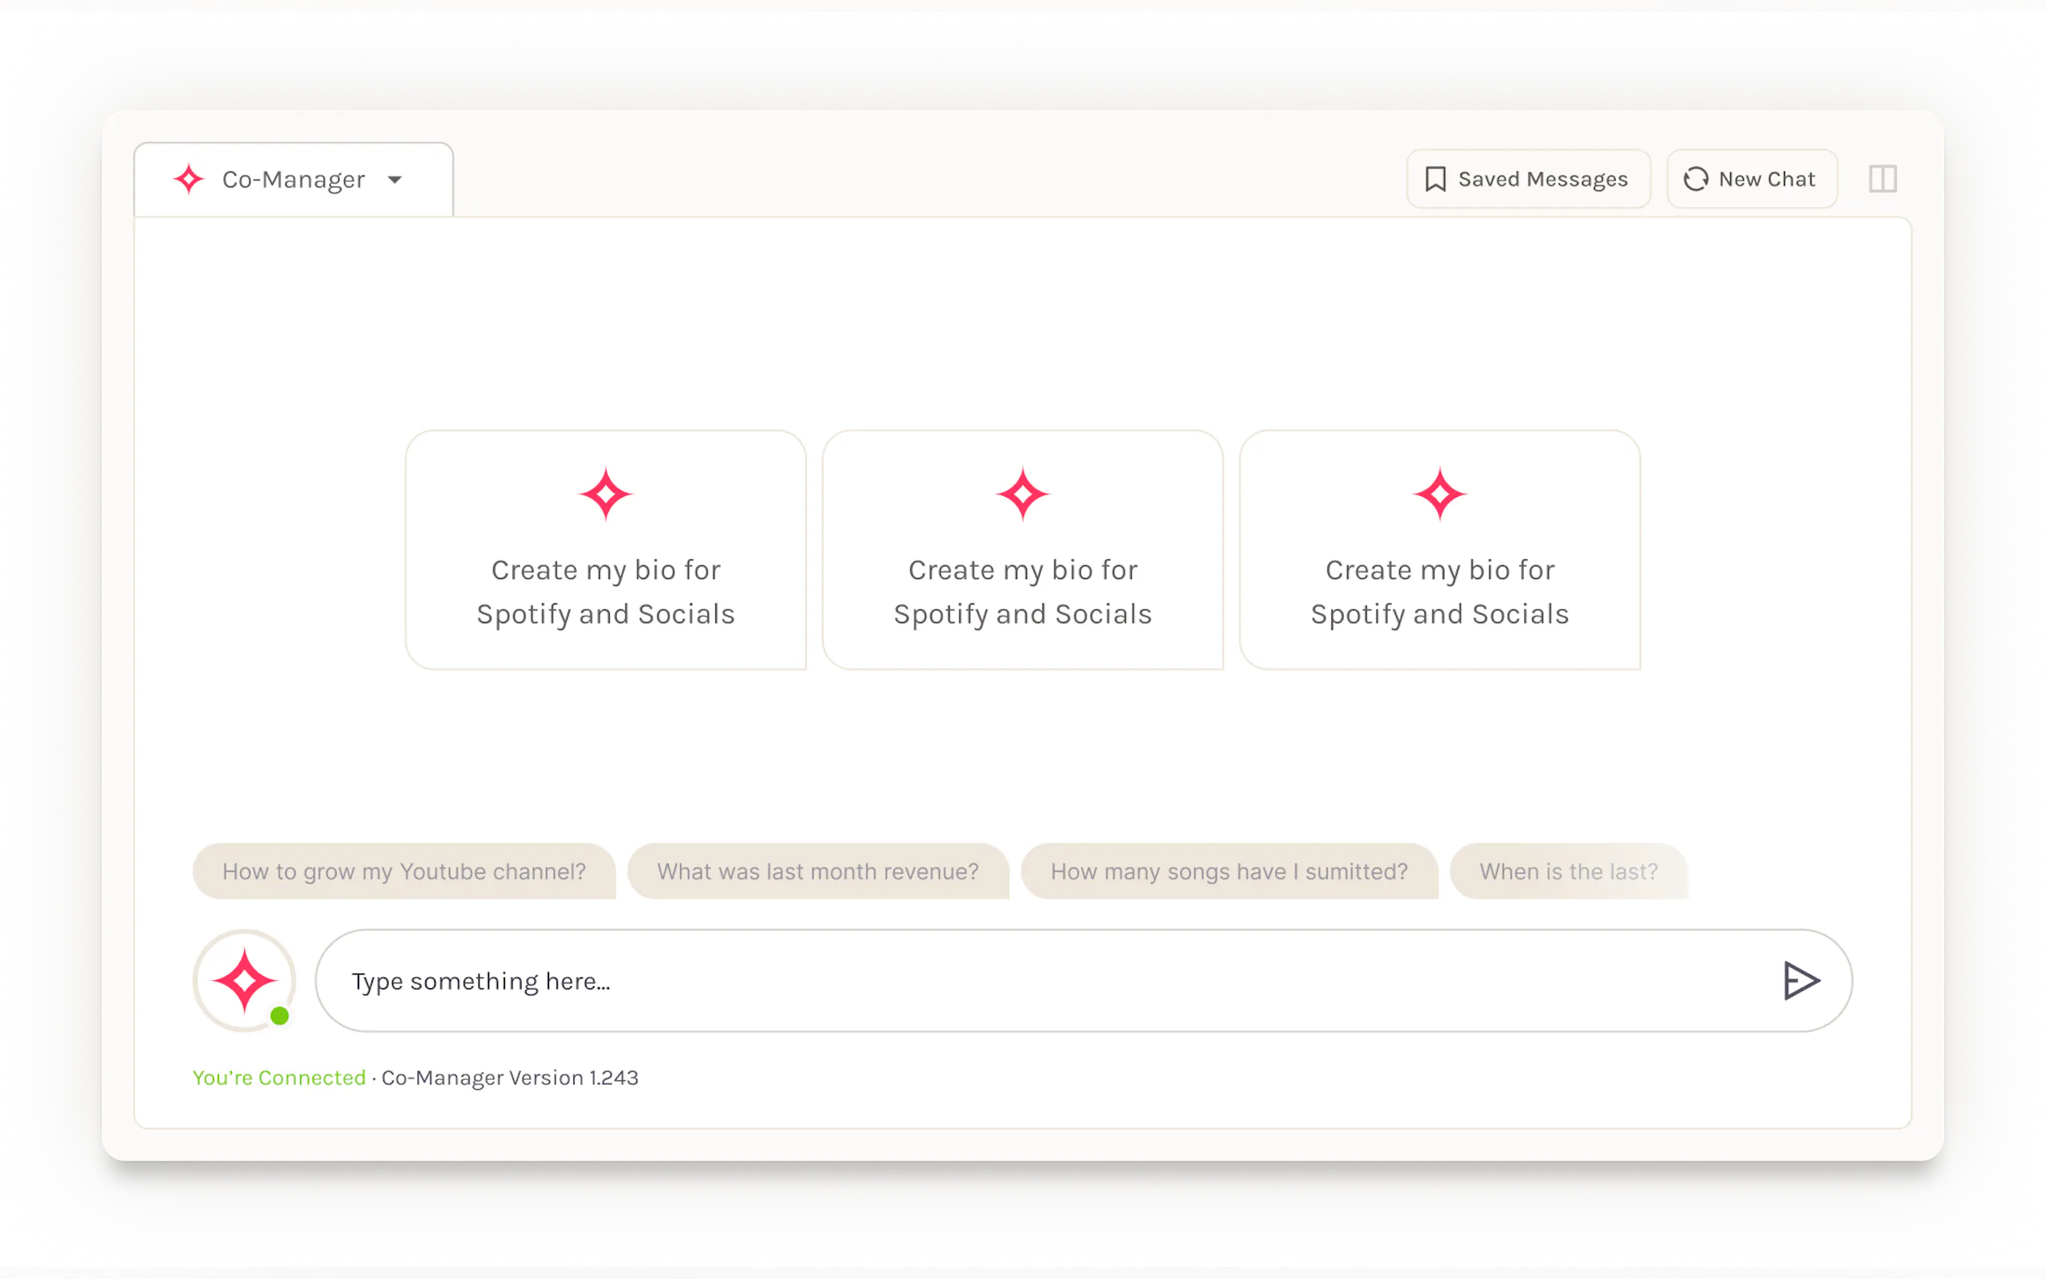Click the bookmark icon in Saved Messages
The width and height of the screenshot is (2046, 1279).
click(x=1435, y=180)
